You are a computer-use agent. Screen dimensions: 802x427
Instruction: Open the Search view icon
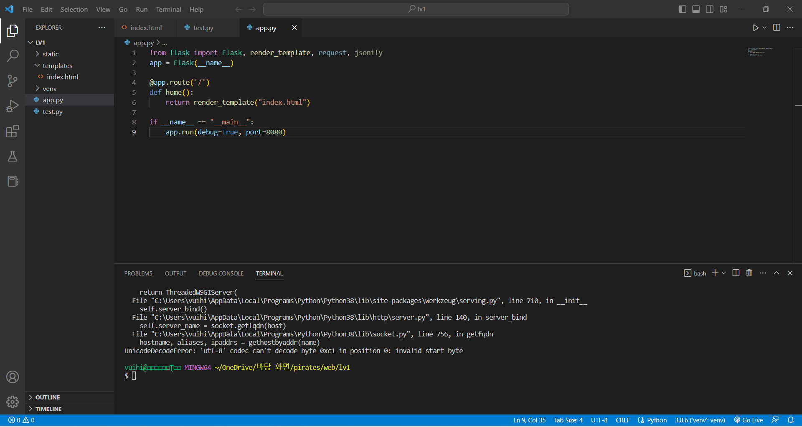coord(13,56)
